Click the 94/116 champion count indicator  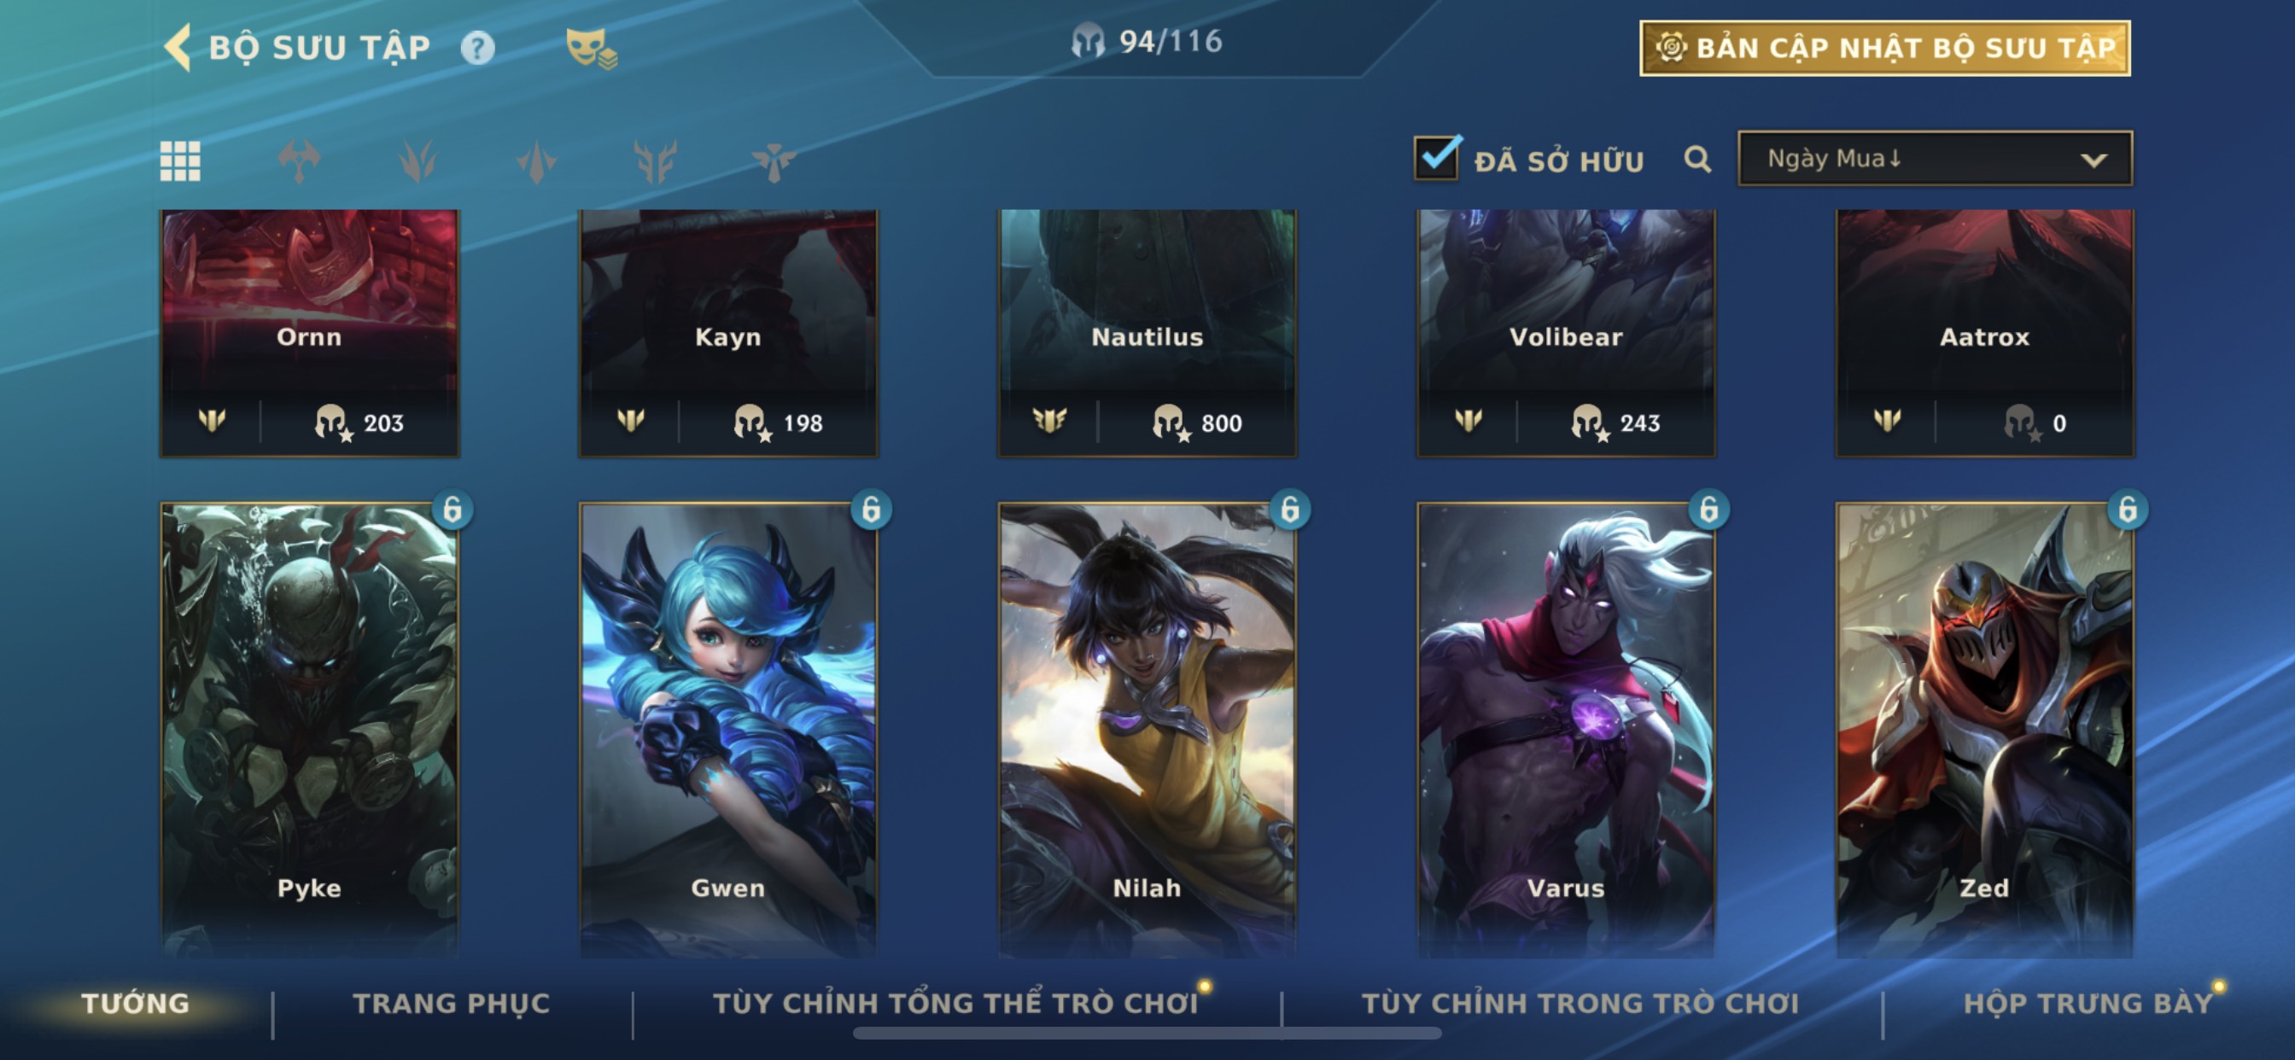tap(1147, 42)
